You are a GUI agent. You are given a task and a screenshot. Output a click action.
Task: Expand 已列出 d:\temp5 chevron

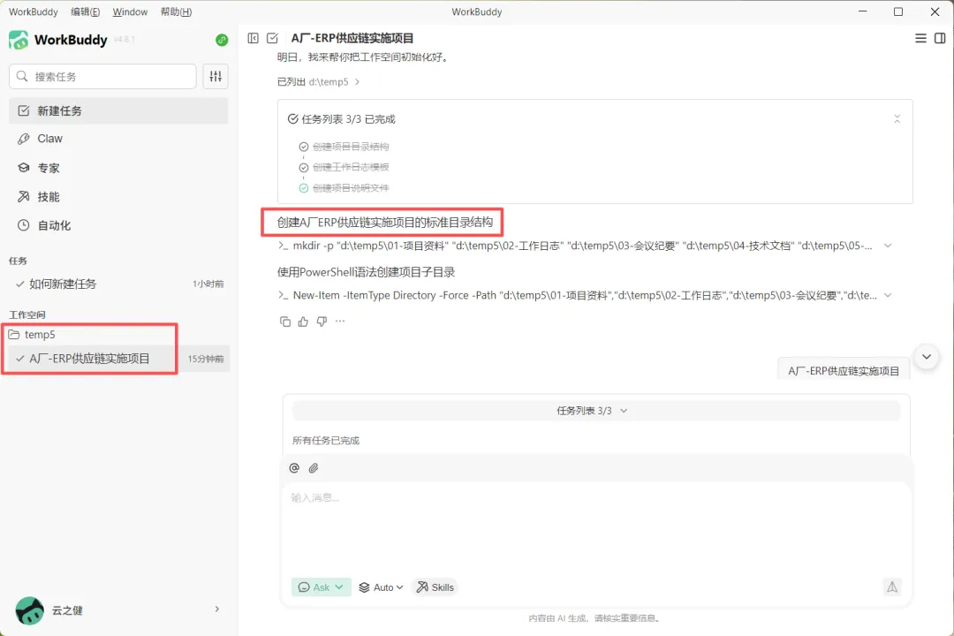357,81
